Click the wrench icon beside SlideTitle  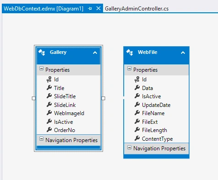click(49, 96)
